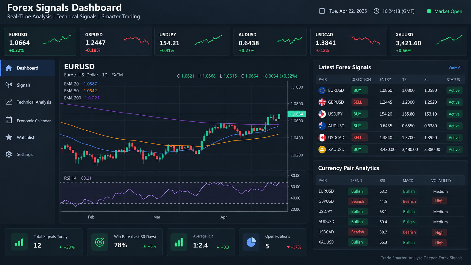Screen dimensions: 471x265
Task: Click the Japan flag icon for USDJPY
Action: point(322,114)
